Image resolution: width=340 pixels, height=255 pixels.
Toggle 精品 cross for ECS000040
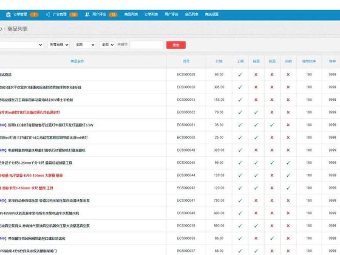coord(256,213)
